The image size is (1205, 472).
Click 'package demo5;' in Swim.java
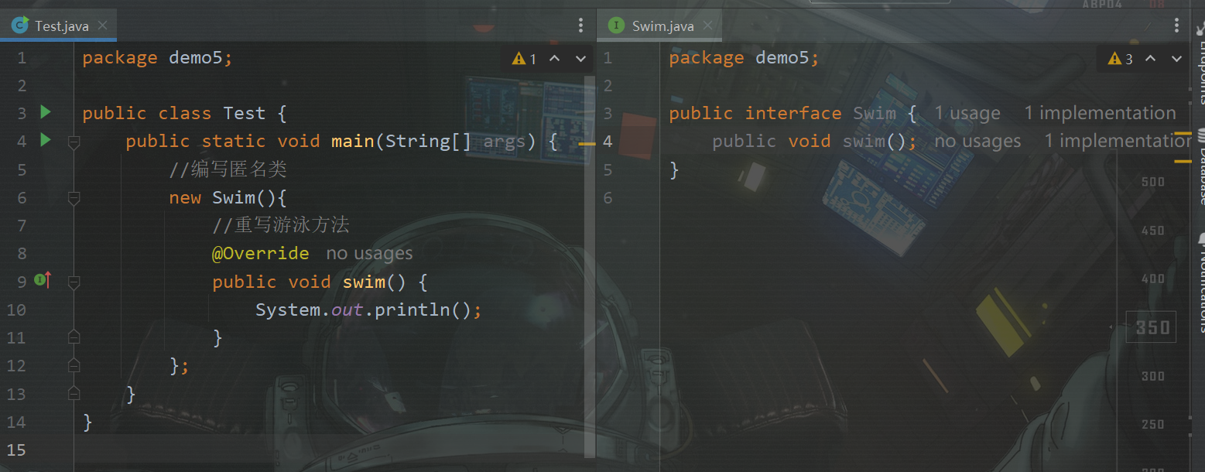click(744, 57)
